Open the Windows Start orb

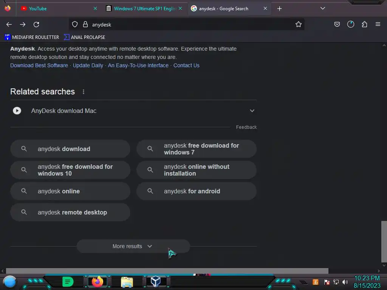10,282
